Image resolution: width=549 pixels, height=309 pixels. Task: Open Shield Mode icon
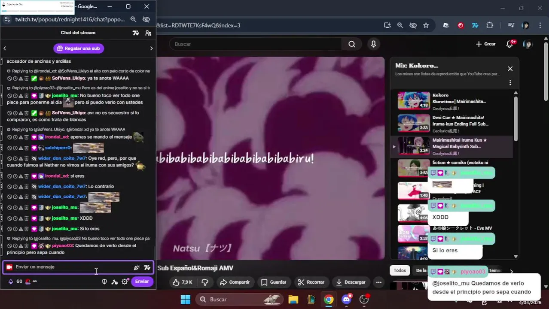[x=104, y=282]
